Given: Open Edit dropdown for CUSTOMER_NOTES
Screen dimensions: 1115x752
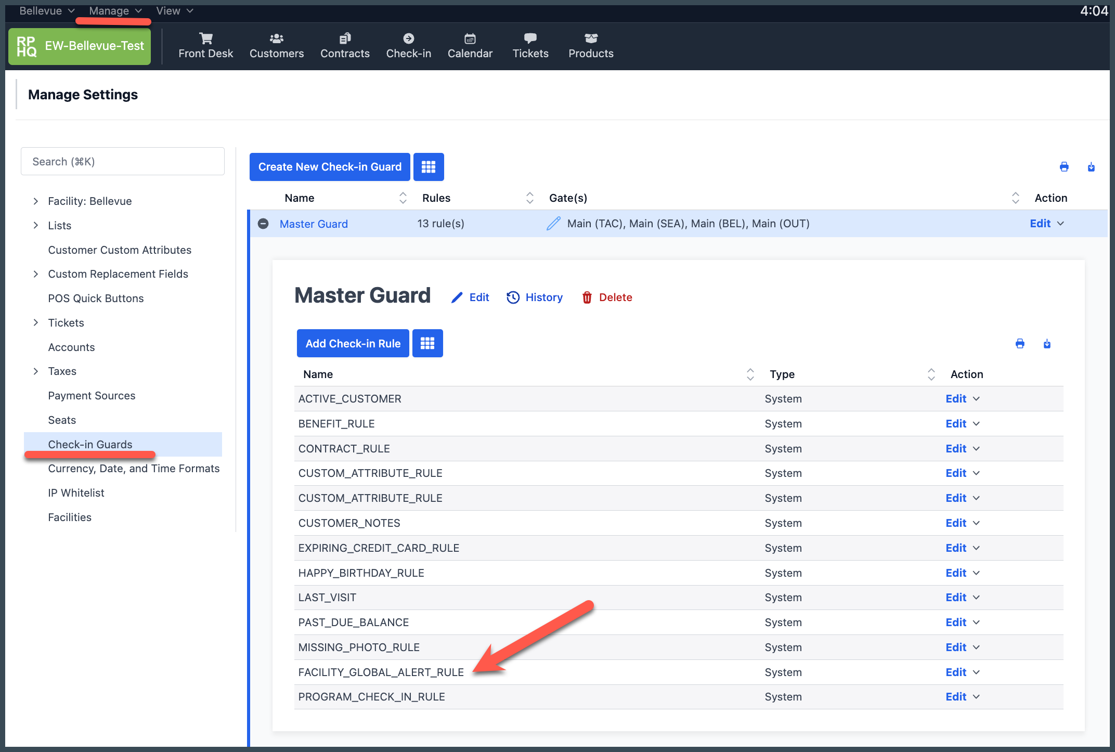Looking at the screenshot, I should 963,523.
